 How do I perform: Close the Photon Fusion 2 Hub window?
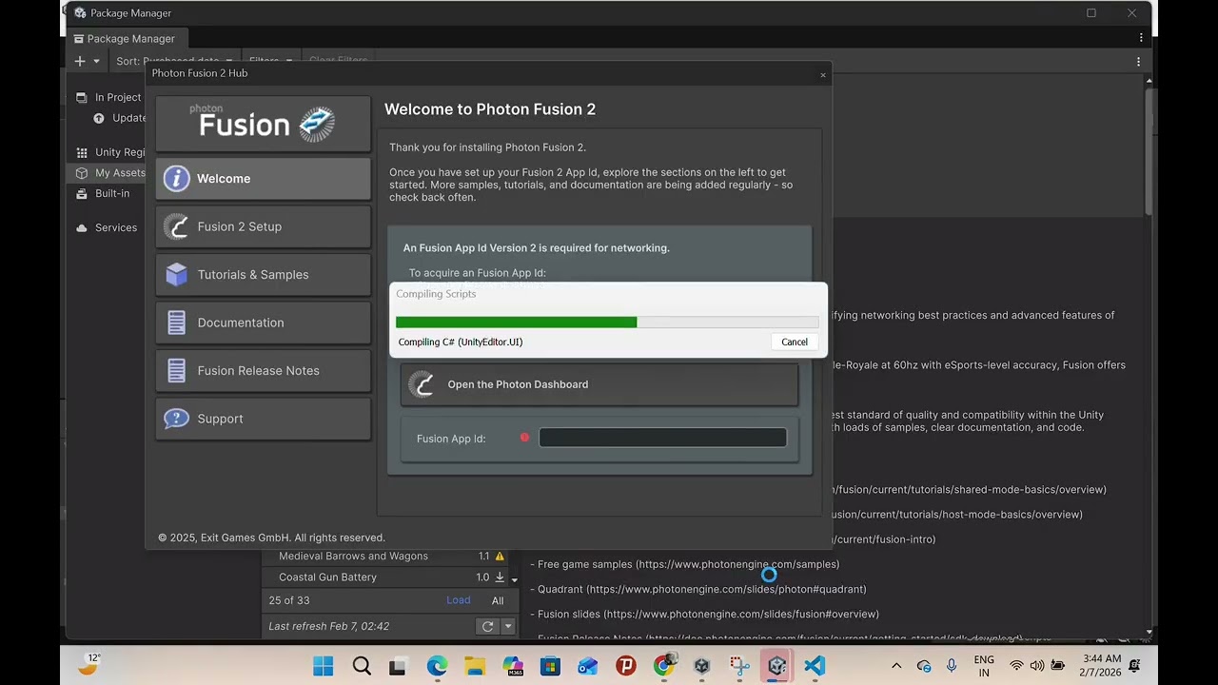point(823,74)
